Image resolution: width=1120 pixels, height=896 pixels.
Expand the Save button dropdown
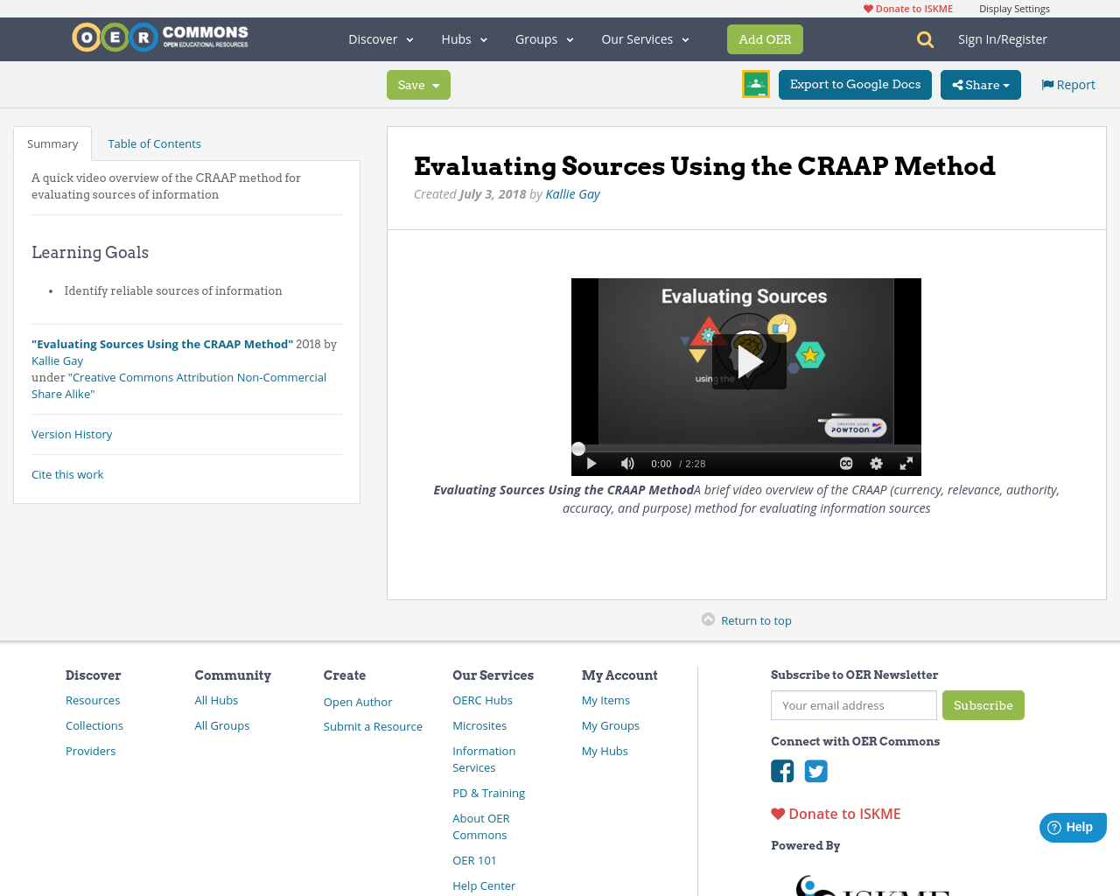pyautogui.click(x=437, y=84)
